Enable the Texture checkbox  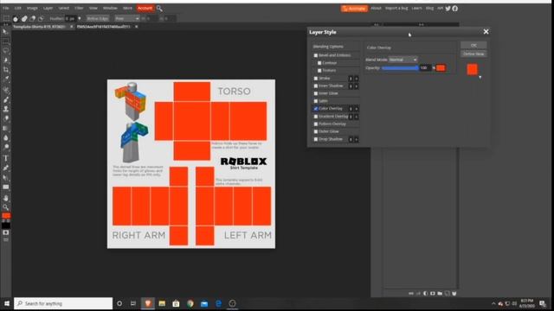[319, 71]
